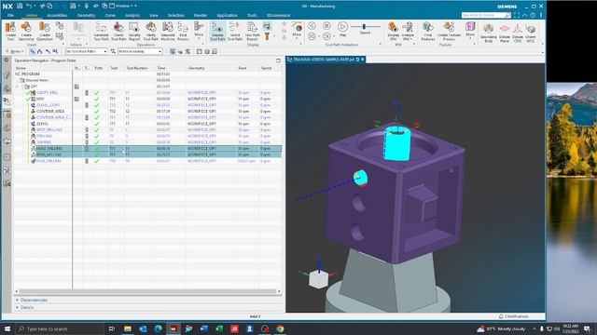Switch to the View tab
The image size is (597, 335).
click(x=153, y=15)
